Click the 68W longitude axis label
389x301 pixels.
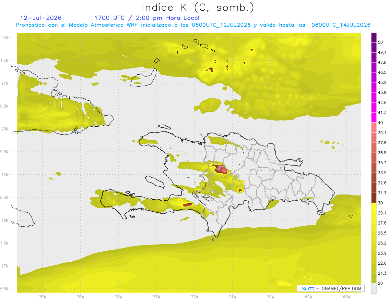[347, 296]
